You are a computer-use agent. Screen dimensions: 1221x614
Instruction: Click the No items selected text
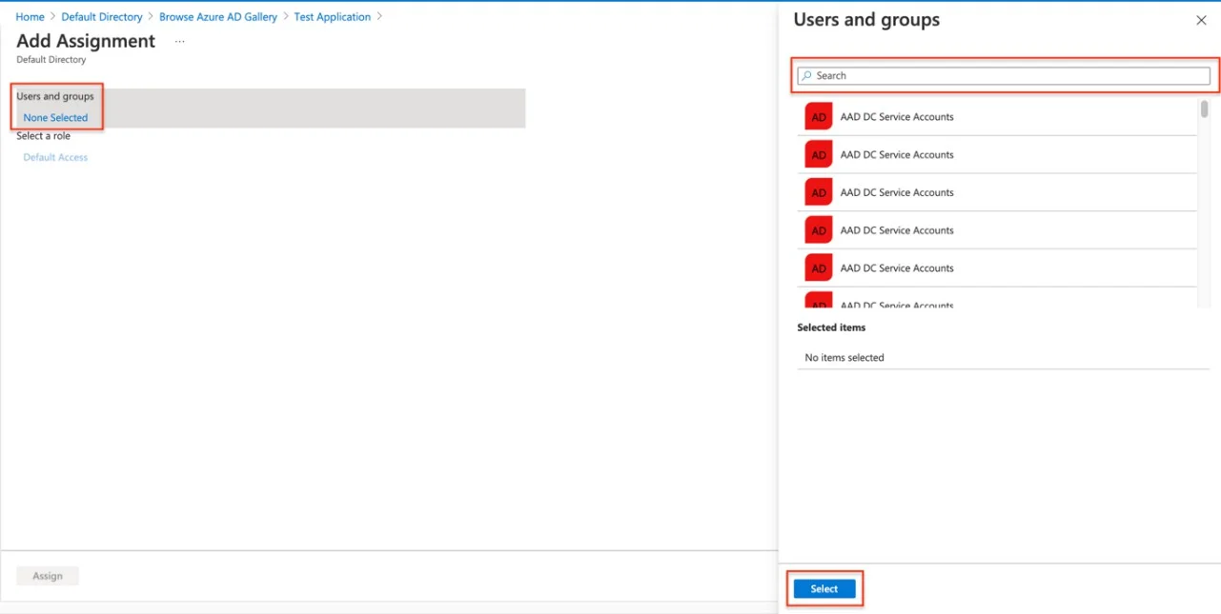tap(845, 358)
